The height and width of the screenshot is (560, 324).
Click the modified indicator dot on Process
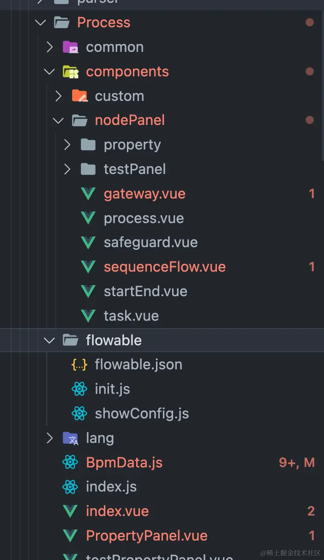(x=310, y=22)
